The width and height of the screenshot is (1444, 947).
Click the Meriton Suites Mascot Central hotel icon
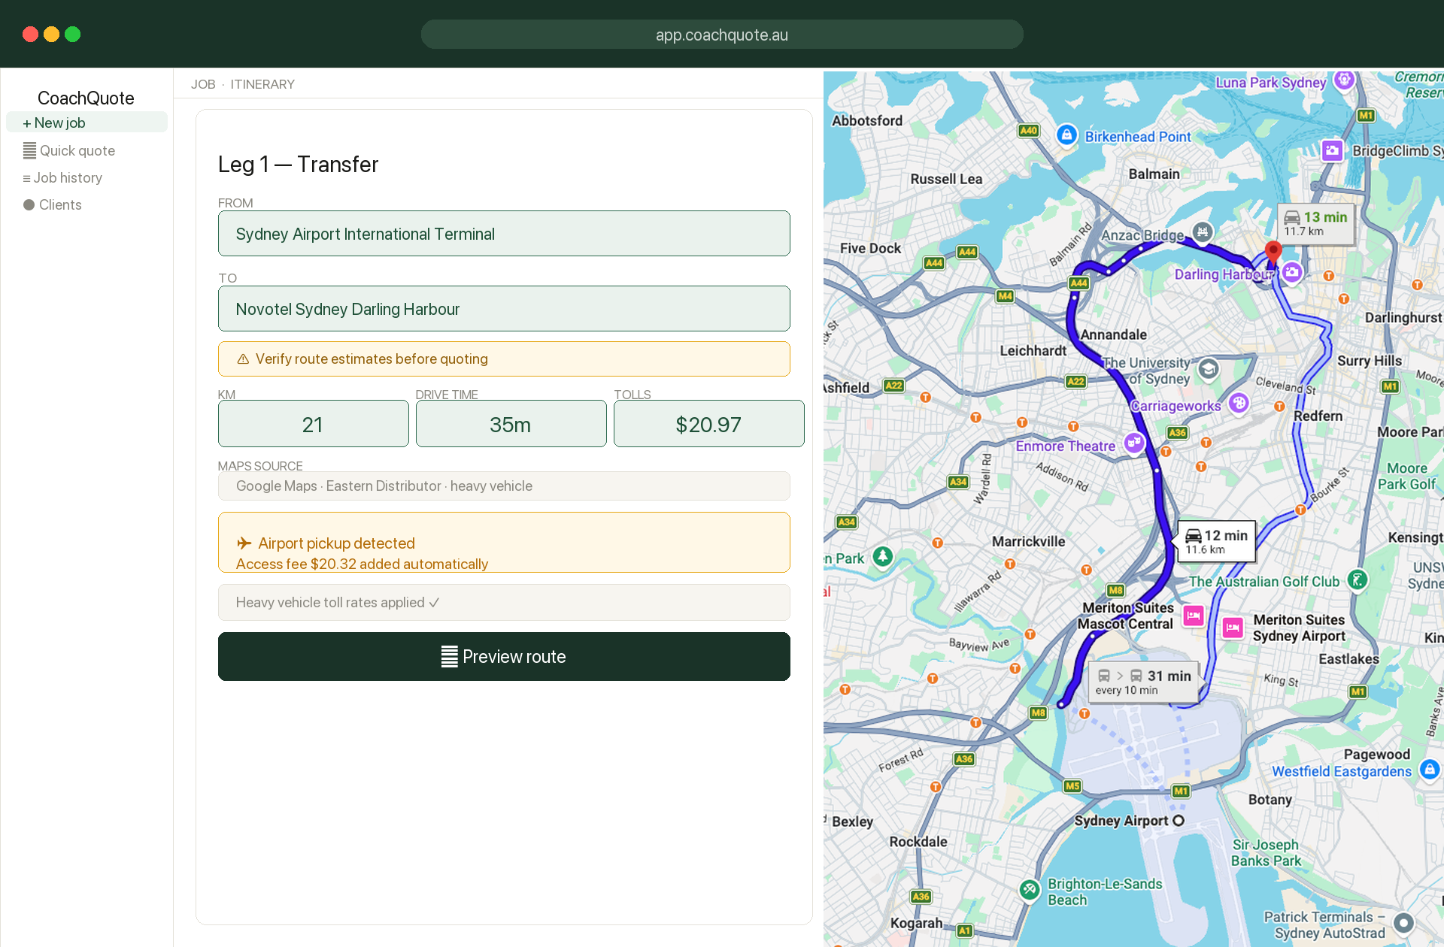coord(1194,616)
